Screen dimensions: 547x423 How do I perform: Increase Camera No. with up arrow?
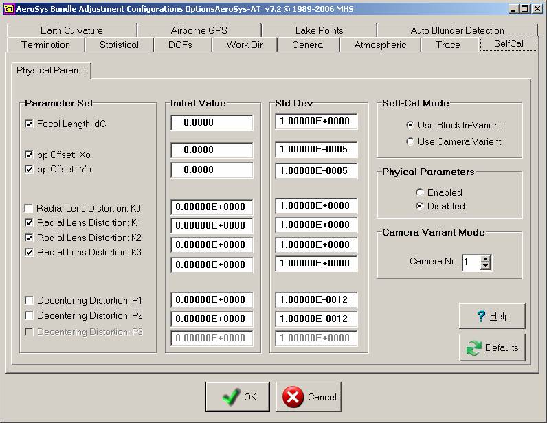coord(486,258)
